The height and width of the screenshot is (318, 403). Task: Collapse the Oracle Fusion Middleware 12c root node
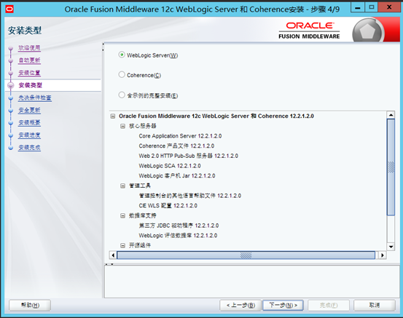tap(112, 116)
